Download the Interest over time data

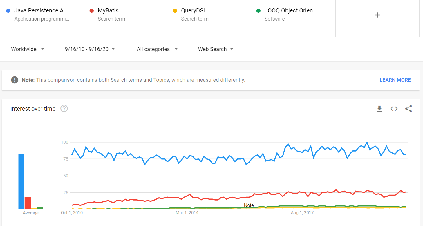379,109
